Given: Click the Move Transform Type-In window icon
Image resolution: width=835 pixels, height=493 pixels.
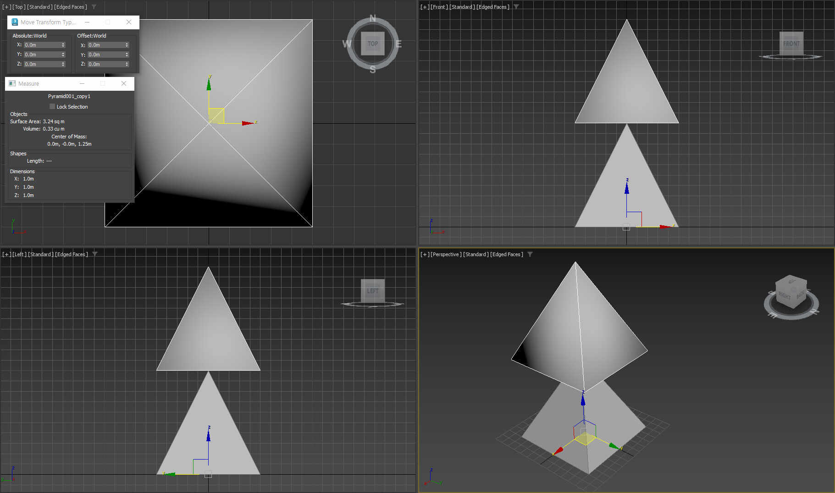Looking at the screenshot, I should click(15, 22).
